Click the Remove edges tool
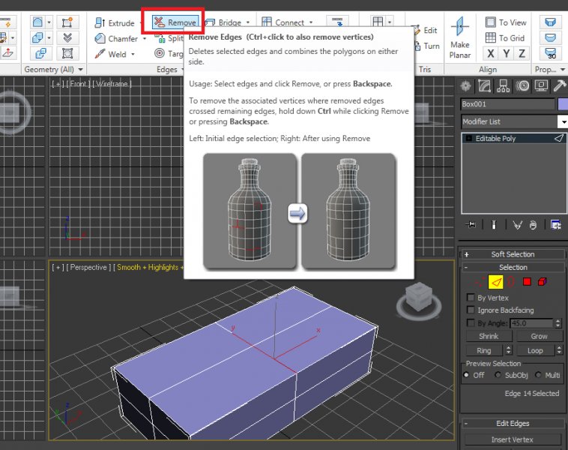The width and height of the screenshot is (568, 450). coord(175,22)
